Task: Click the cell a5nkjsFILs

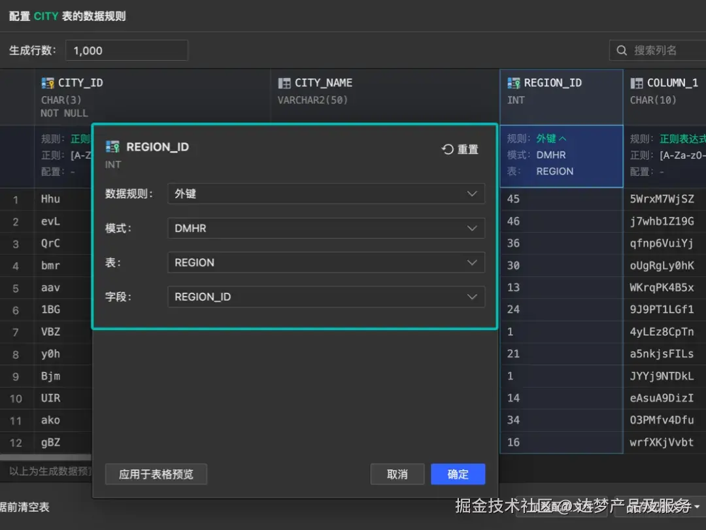Action: (665, 354)
